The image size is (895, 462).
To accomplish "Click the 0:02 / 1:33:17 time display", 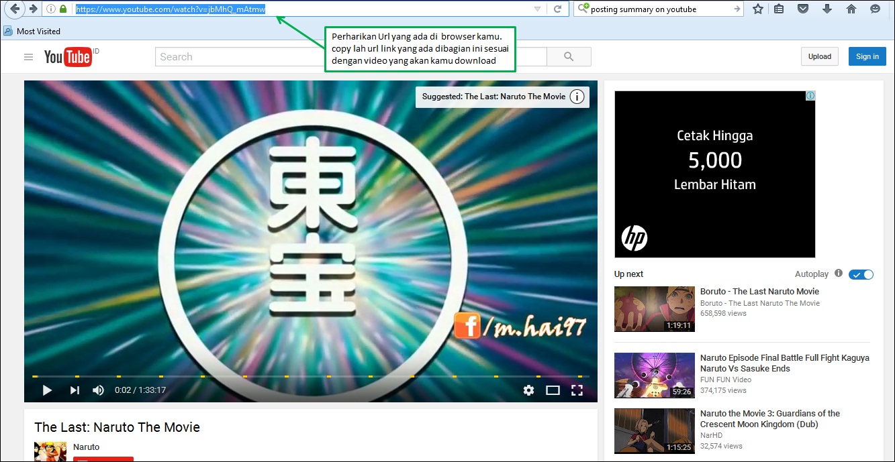I will pos(140,390).
